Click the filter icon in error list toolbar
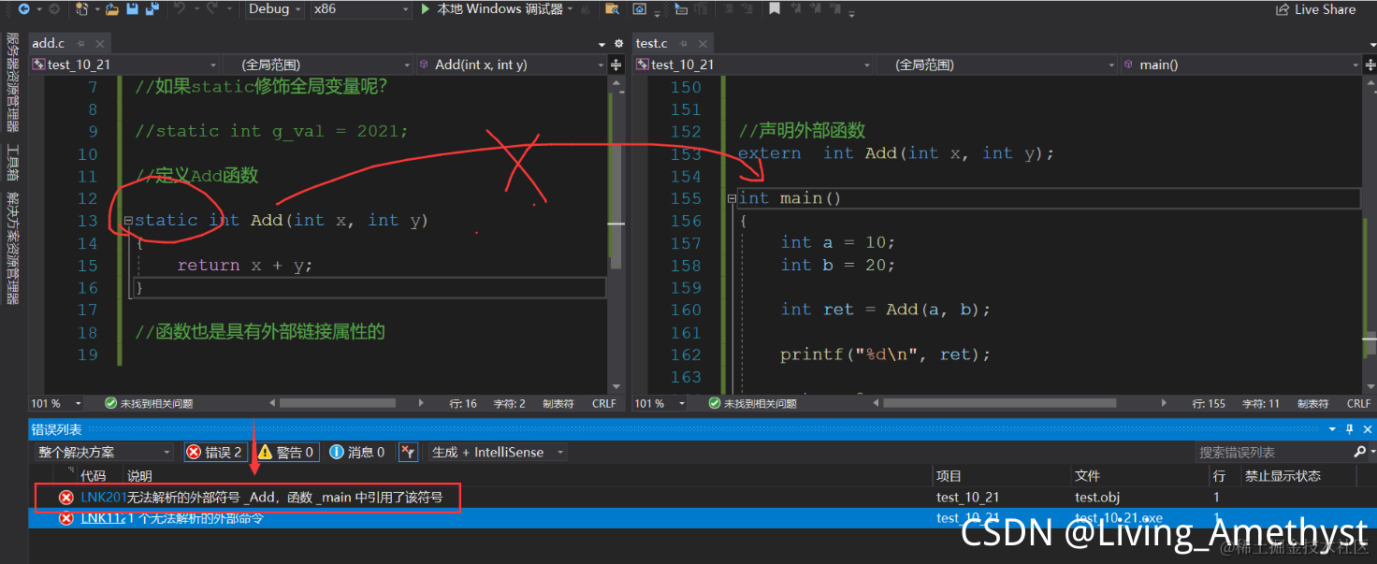The image size is (1377, 564). pos(408,452)
